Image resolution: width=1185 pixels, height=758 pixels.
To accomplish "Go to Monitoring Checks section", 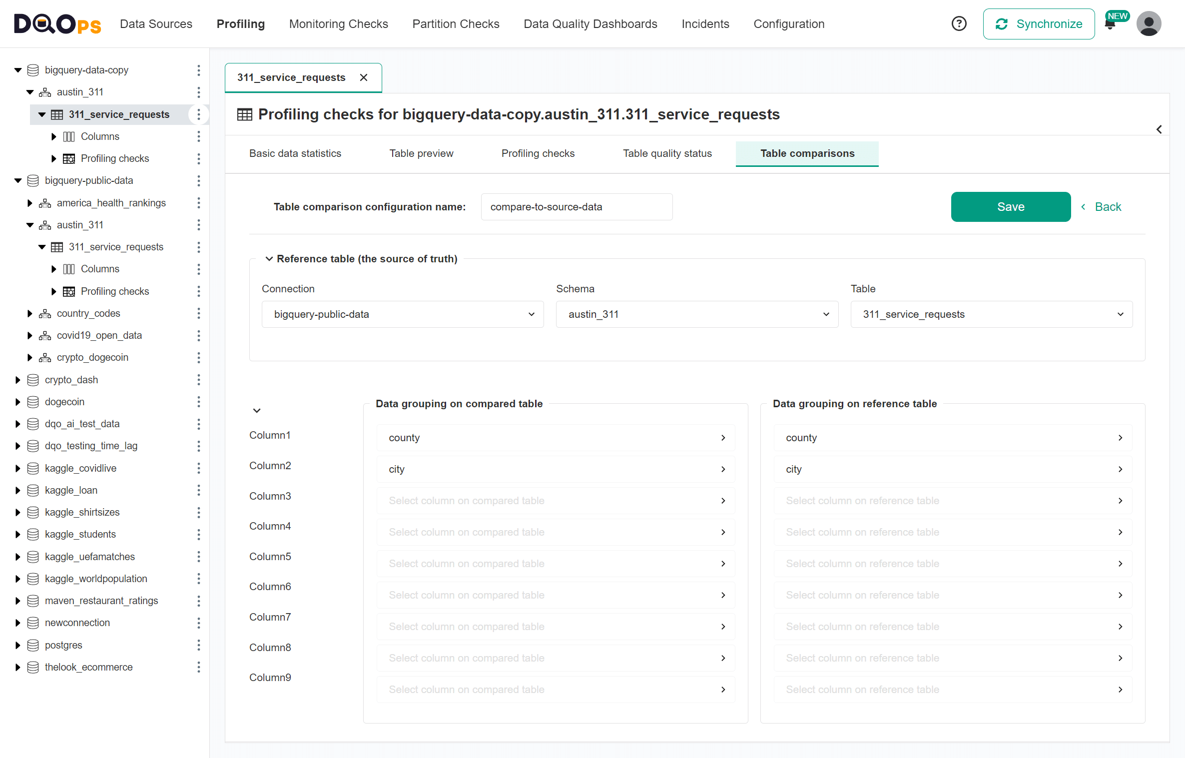I will click(x=338, y=24).
